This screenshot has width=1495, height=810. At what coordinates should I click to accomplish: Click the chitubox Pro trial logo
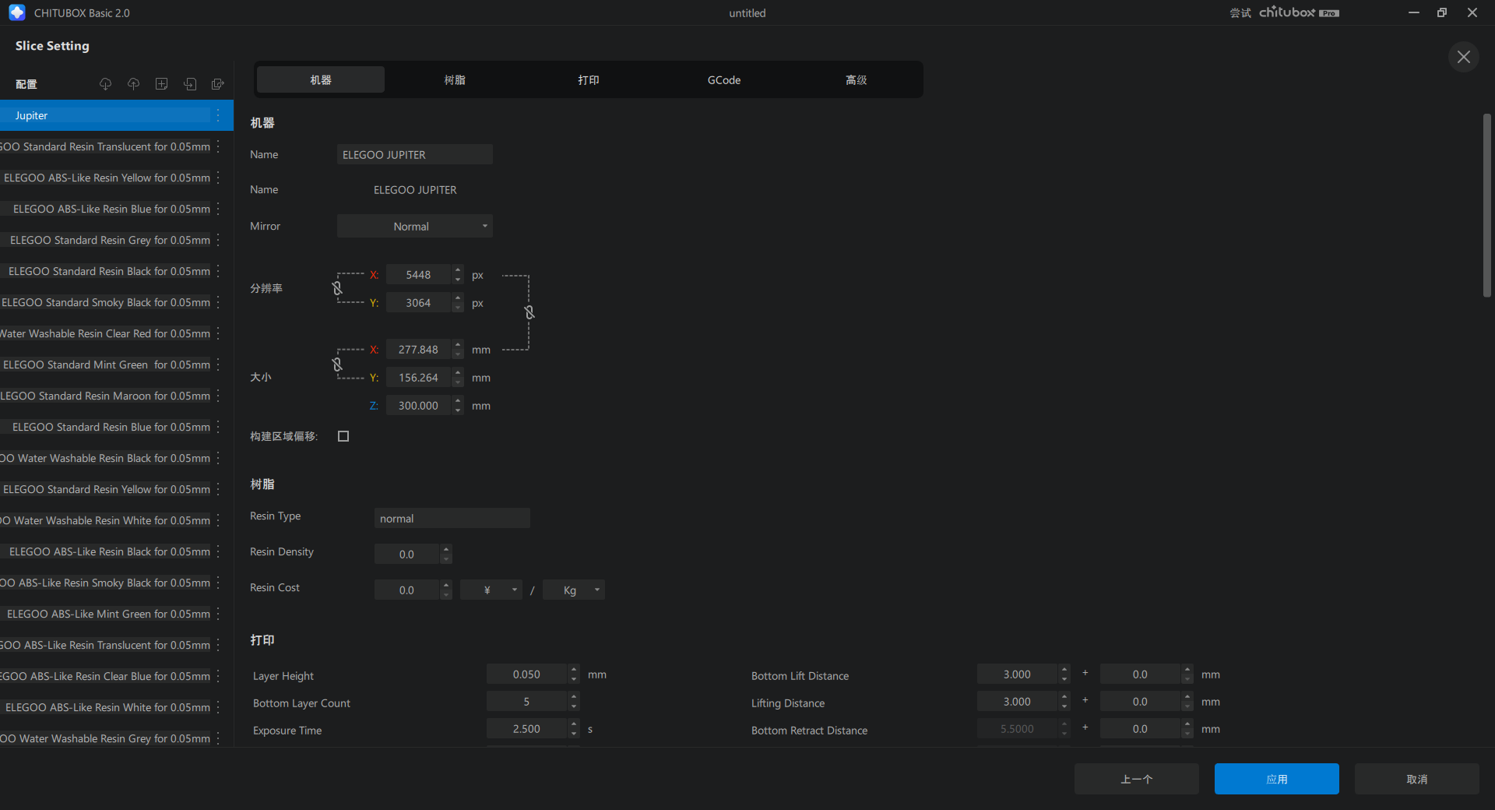point(1299,12)
